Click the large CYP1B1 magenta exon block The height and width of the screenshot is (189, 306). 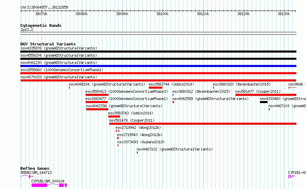click(39, 185)
